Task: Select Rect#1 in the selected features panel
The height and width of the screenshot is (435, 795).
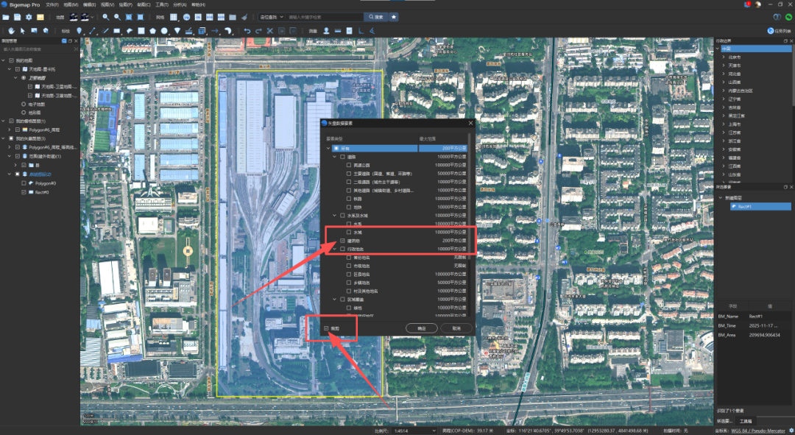Action: pos(760,206)
